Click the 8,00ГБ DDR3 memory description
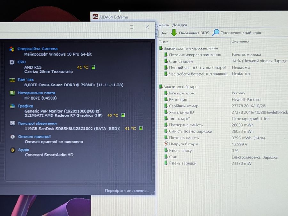Image resolution: width=288 pixels, height=216 pixels. pyautogui.click(x=74, y=85)
